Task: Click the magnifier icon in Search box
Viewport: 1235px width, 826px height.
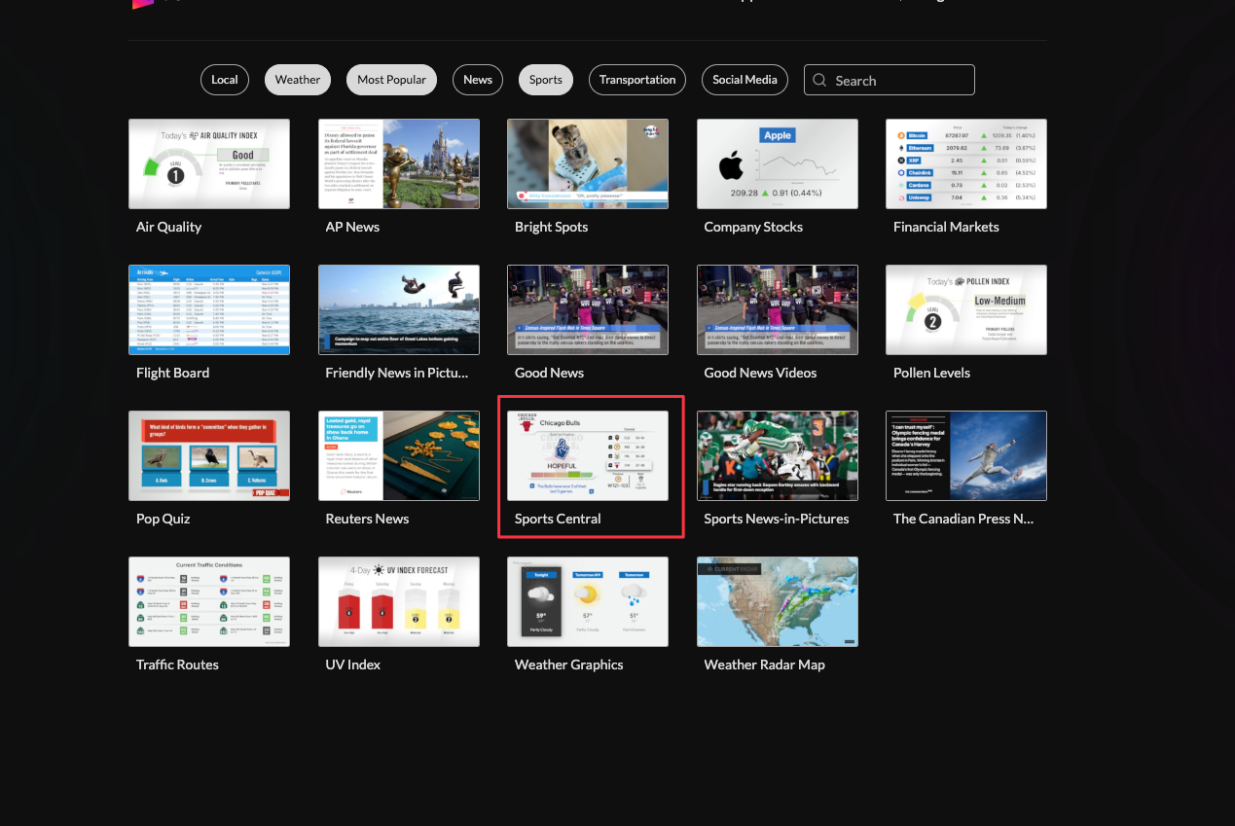Action: (819, 80)
